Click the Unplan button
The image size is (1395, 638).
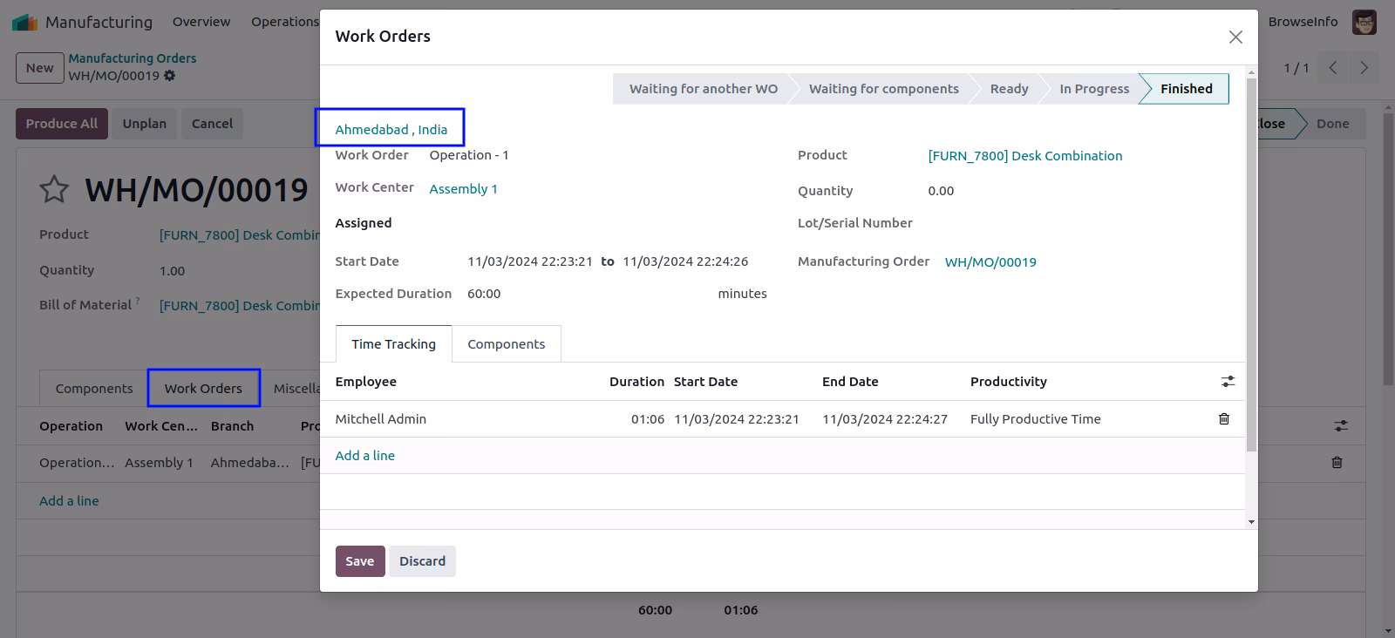coord(145,124)
